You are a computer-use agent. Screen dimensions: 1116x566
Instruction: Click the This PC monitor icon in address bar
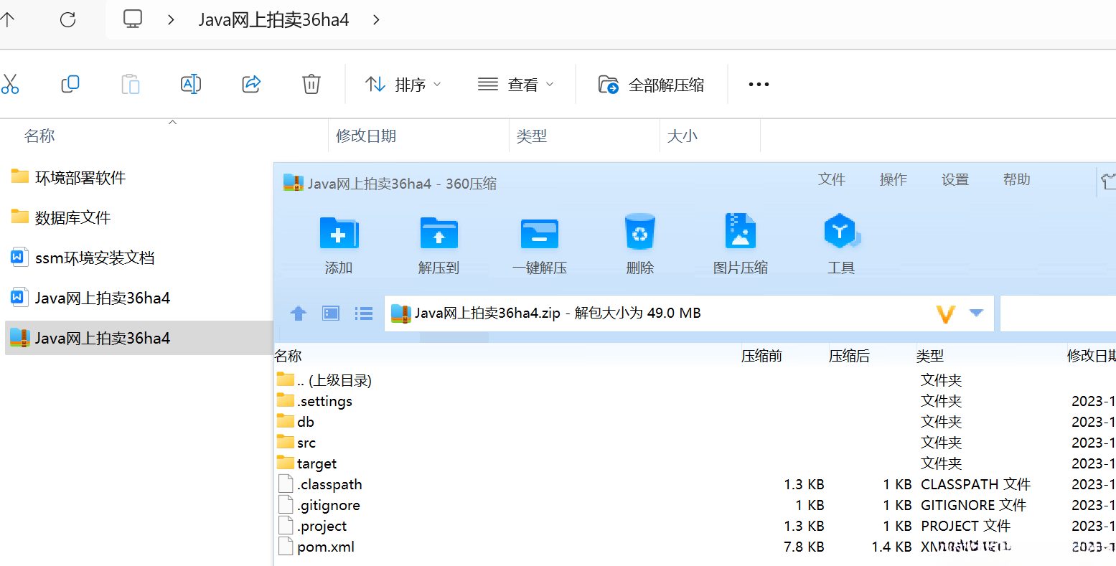click(x=133, y=19)
